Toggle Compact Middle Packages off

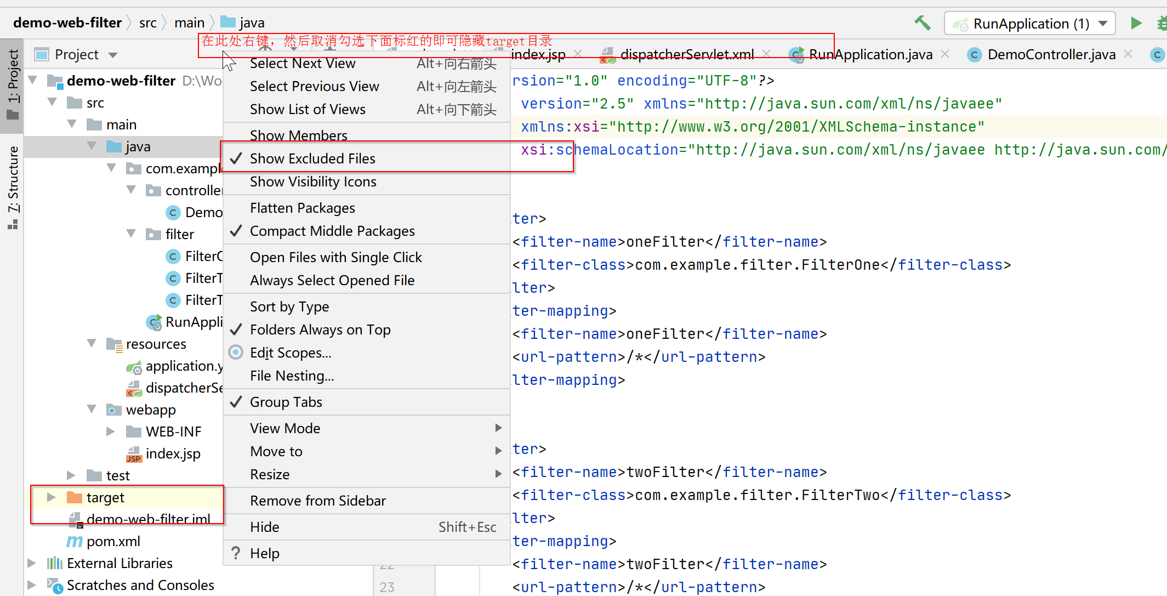tap(332, 231)
